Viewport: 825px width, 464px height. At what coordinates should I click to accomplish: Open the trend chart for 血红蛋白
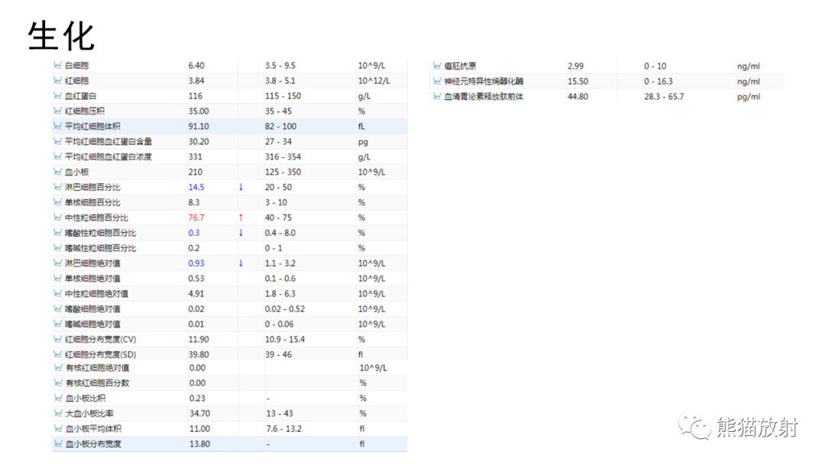[x=59, y=96]
